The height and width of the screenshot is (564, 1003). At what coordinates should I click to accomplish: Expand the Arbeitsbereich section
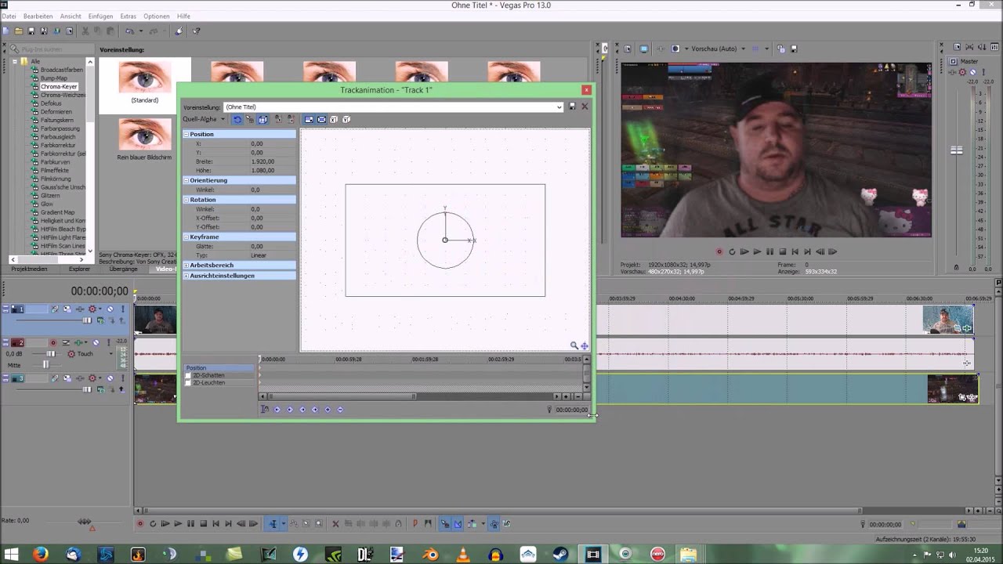186,265
